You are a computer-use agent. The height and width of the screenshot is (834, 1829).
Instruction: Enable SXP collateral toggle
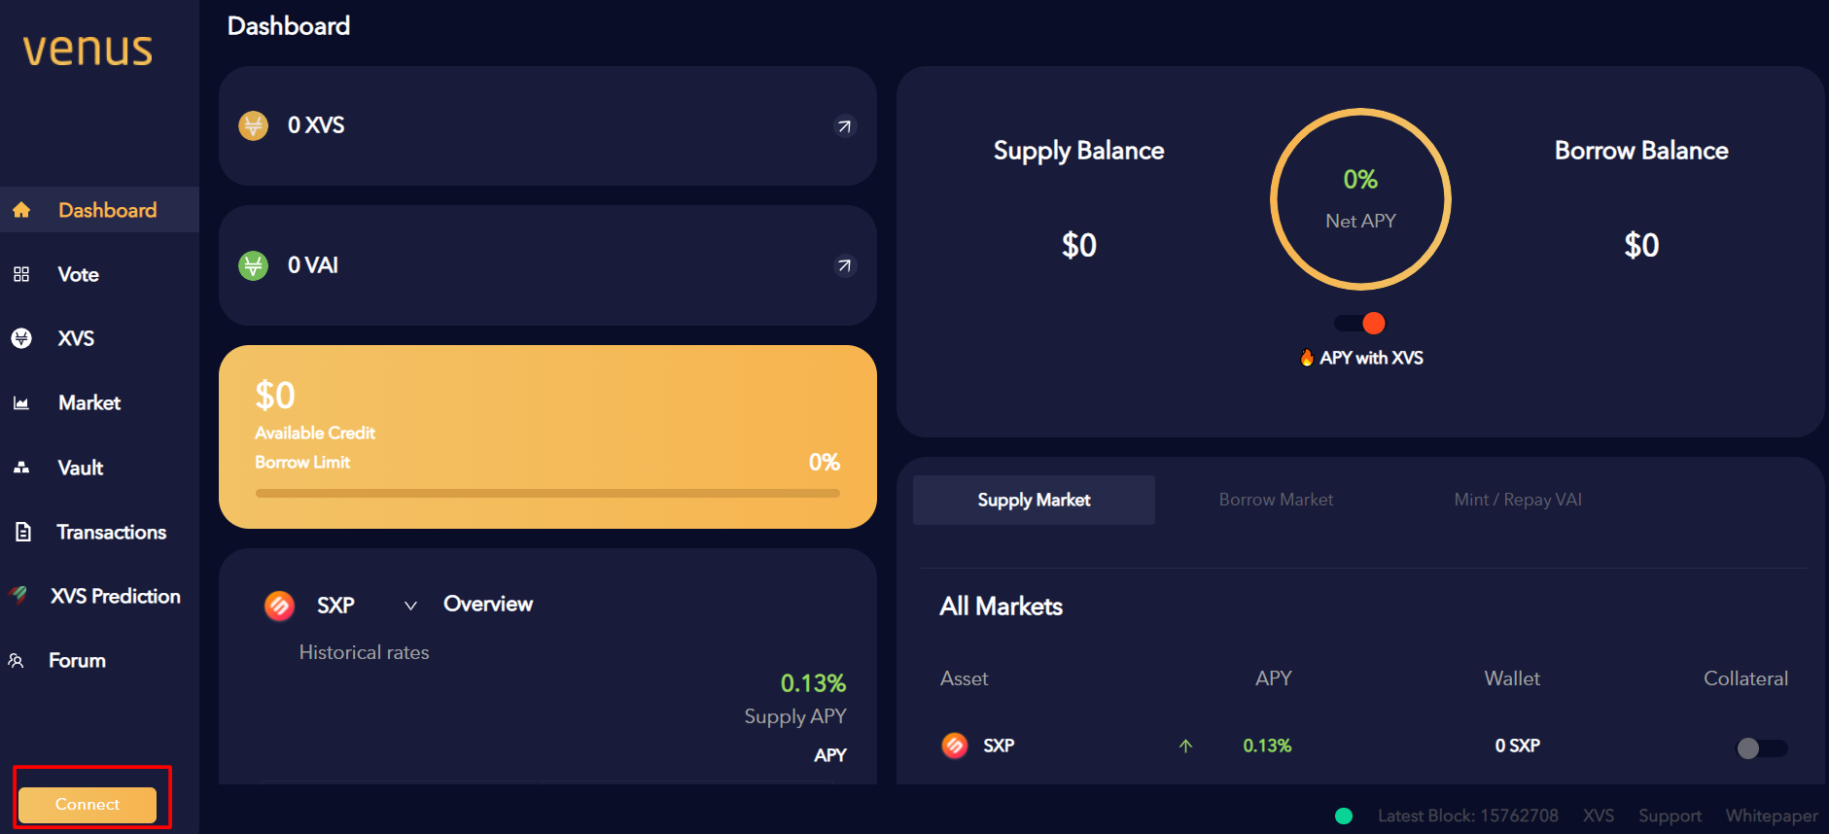[x=1761, y=747]
